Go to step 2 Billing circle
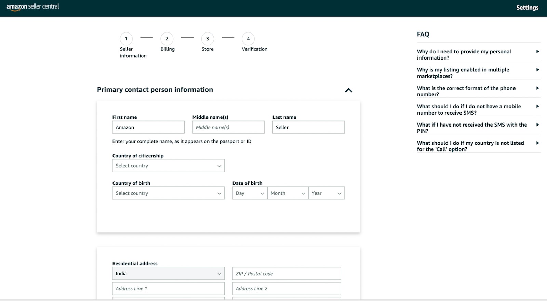Image resolution: width=547 pixels, height=301 pixels. pos(167,39)
